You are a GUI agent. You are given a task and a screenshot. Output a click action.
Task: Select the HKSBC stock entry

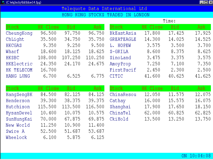(12, 58)
